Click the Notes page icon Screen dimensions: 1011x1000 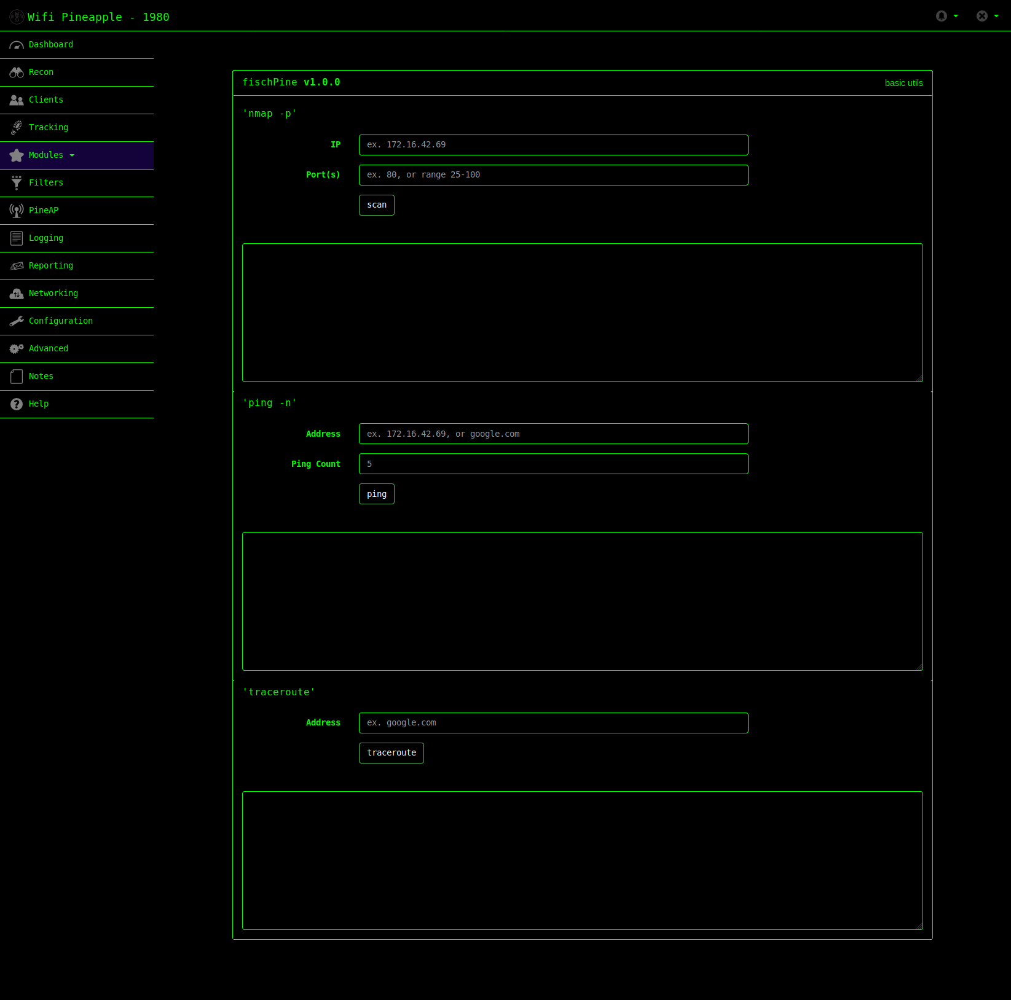click(x=17, y=377)
